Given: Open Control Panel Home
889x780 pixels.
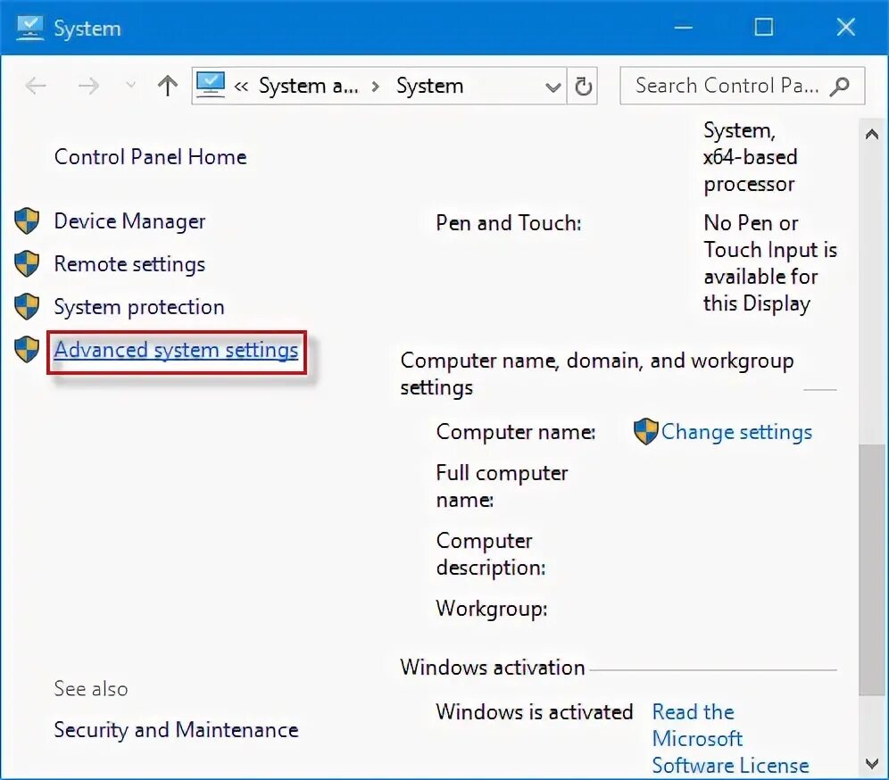Looking at the screenshot, I should tap(150, 157).
